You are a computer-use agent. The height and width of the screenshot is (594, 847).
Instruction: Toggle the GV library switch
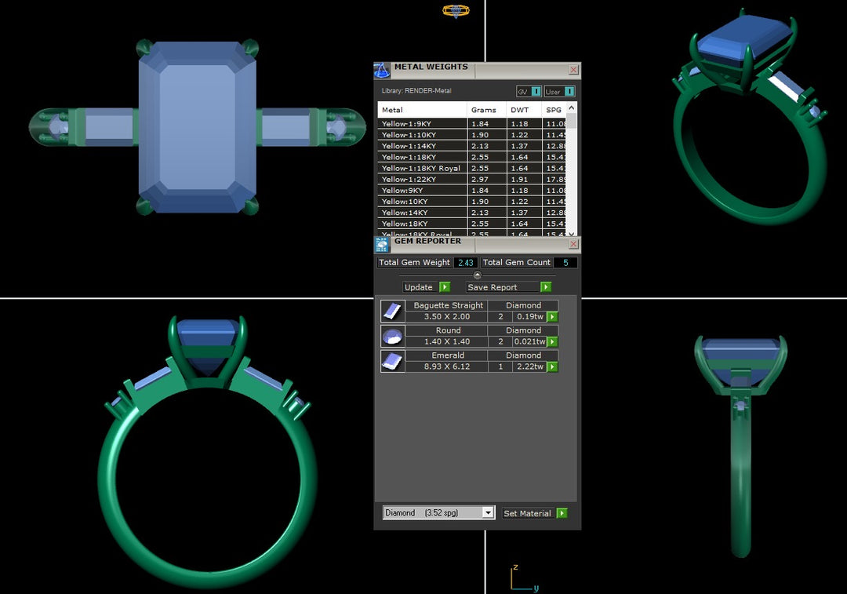tap(529, 92)
